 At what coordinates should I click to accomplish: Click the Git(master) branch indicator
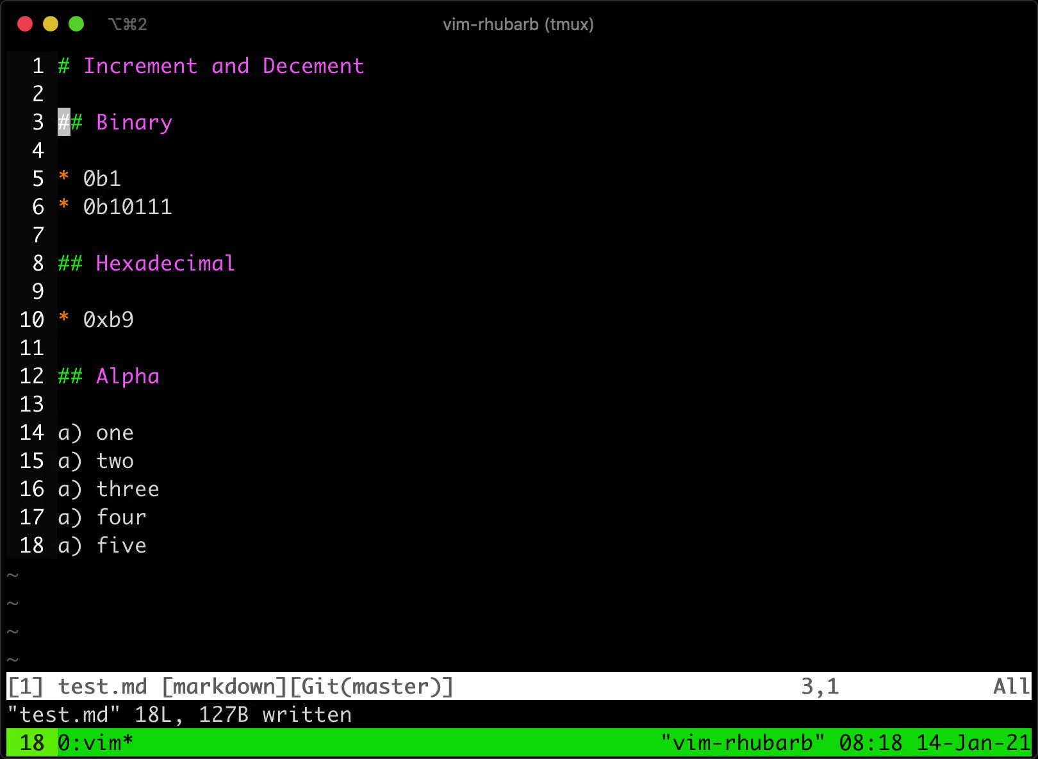click(372, 686)
